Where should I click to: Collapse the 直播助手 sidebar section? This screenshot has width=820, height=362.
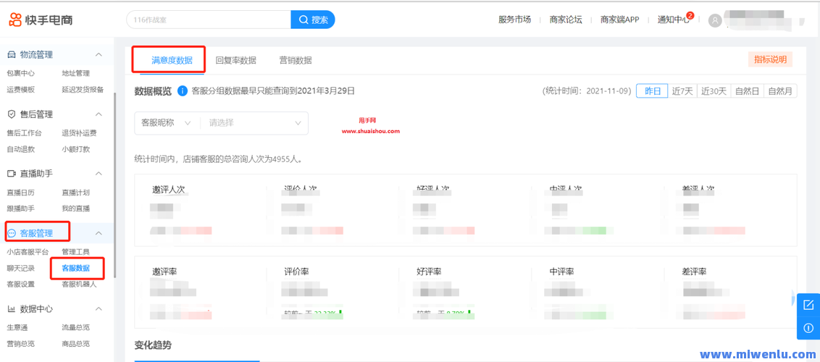tap(99, 174)
